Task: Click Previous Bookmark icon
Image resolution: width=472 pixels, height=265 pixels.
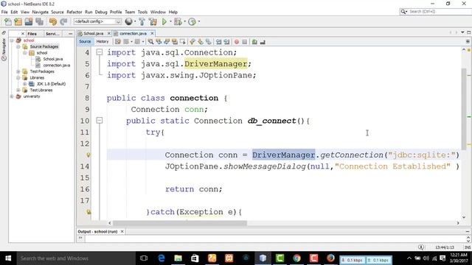Action: 192,42
